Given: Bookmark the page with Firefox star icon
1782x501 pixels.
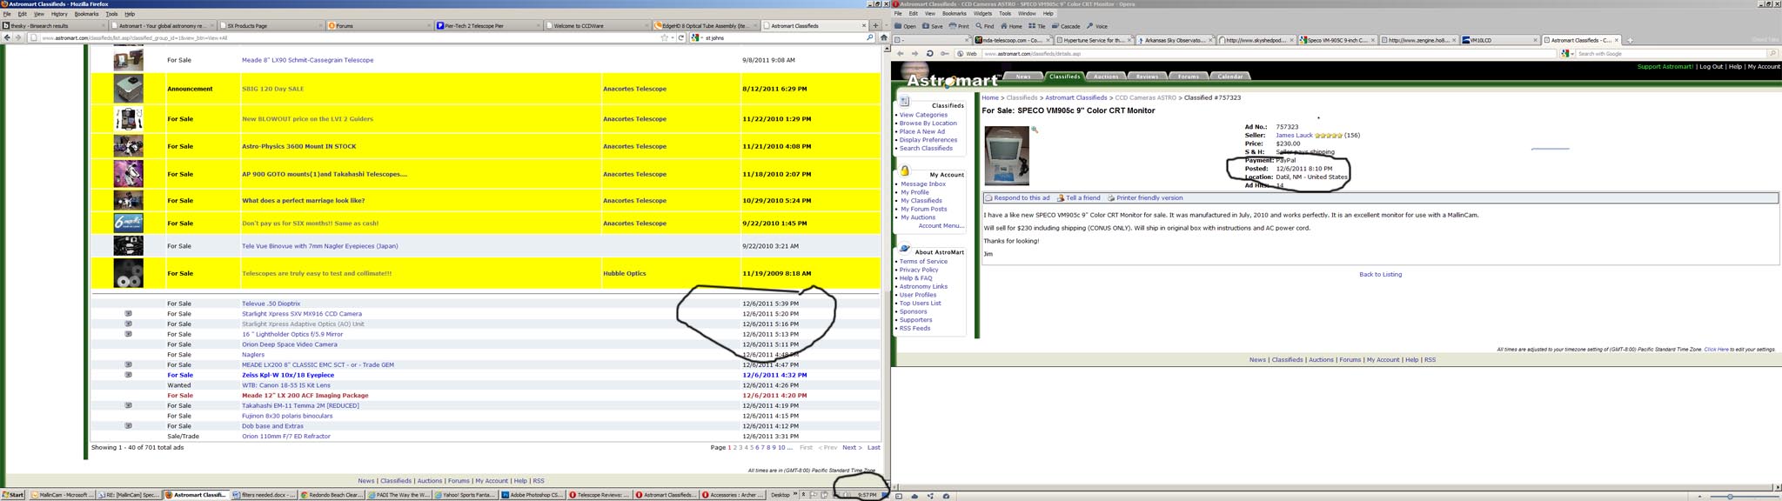Looking at the screenshot, I should click(x=664, y=37).
